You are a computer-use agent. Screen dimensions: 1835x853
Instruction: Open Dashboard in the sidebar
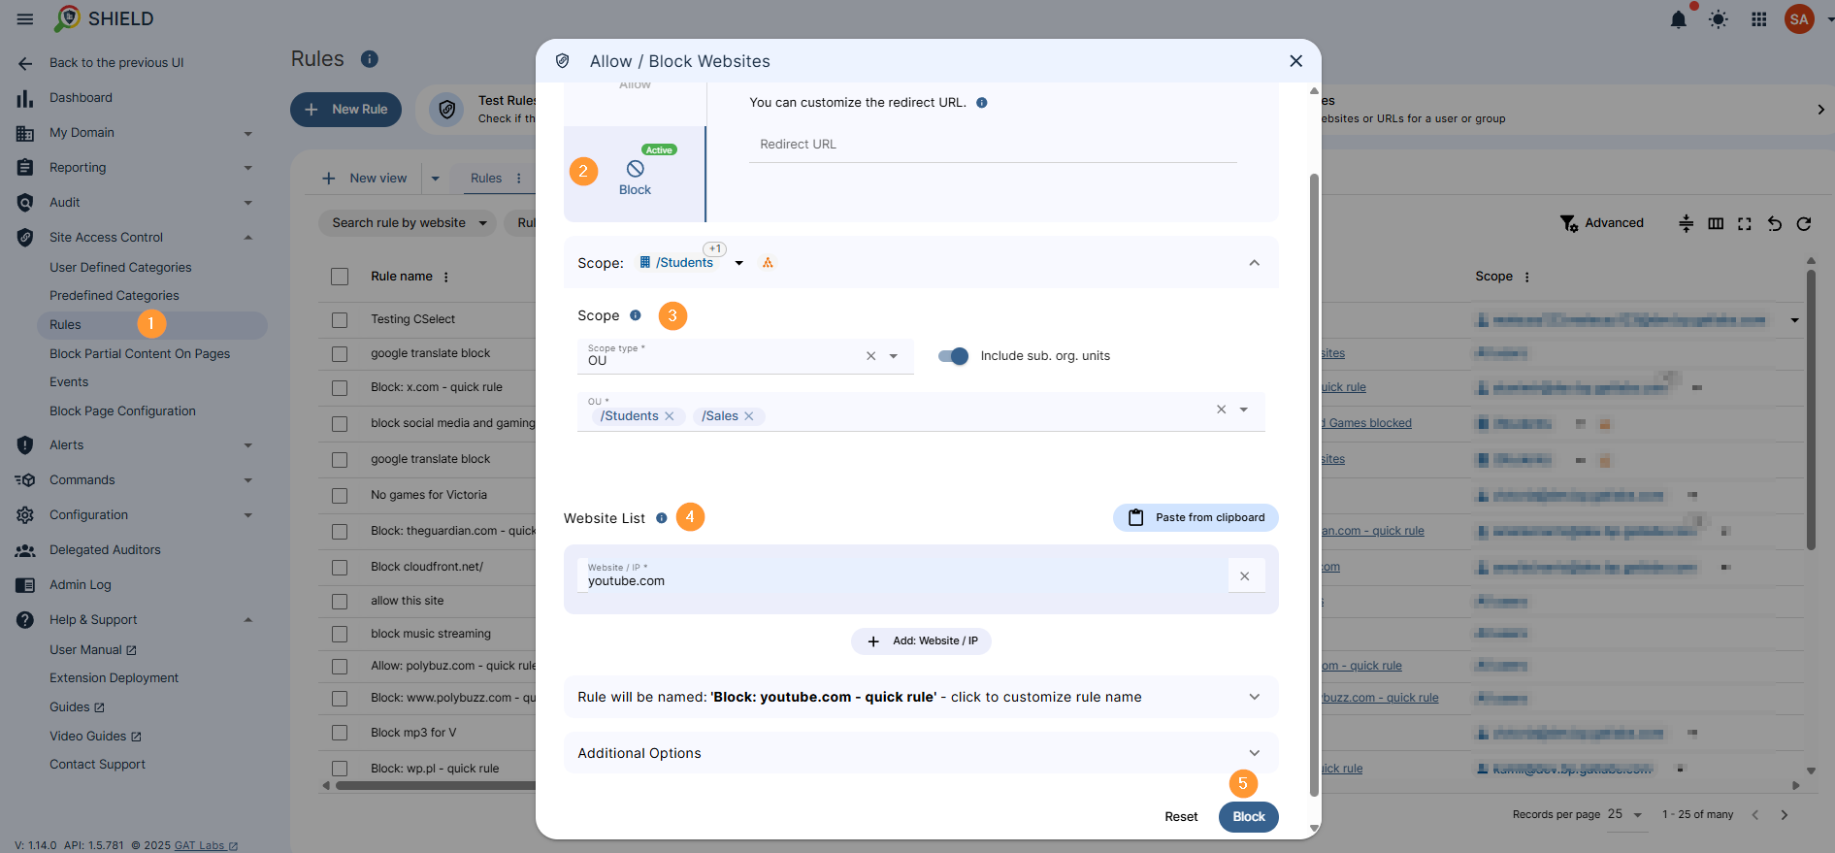coord(81,98)
